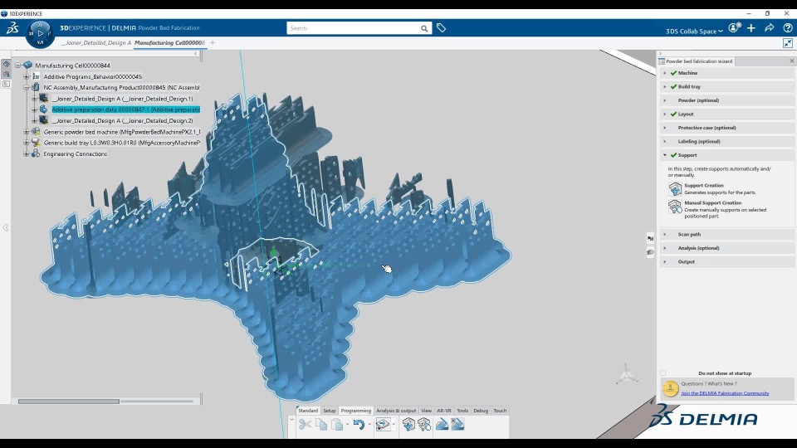The width and height of the screenshot is (797, 448).
Task: Click the top icon in the left tree side strip
Action: [x=6, y=64]
